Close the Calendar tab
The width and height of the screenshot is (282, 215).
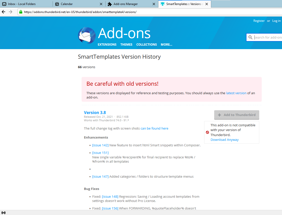(101, 4)
